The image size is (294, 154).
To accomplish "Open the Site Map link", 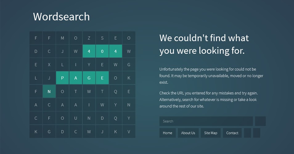I will point(210,133).
